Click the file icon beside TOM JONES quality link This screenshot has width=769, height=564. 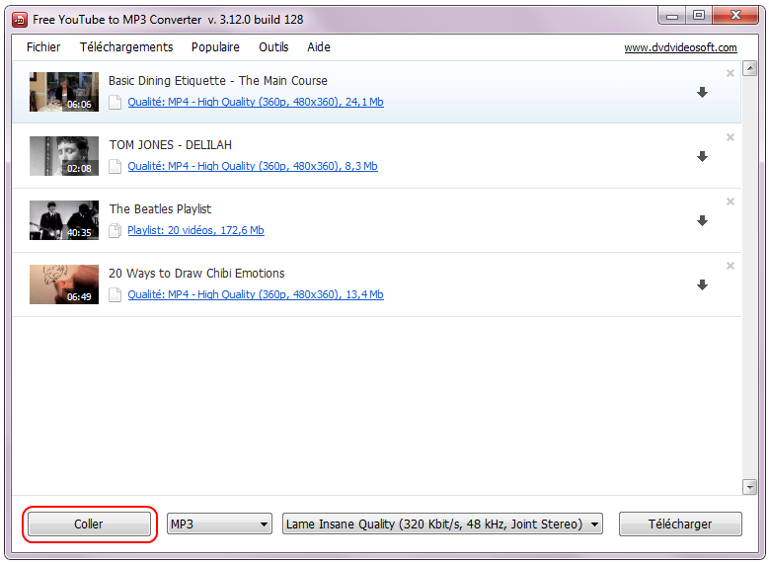click(115, 167)
